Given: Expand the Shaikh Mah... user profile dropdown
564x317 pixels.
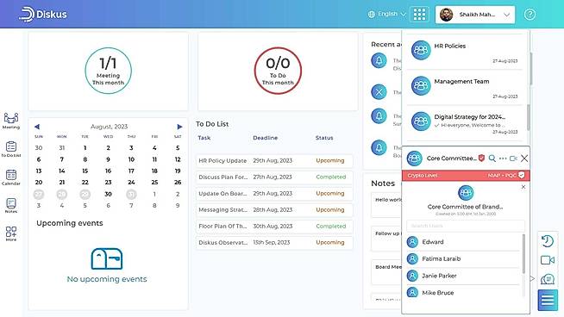Looking at the screenshot, I should [x=475, y=15].
